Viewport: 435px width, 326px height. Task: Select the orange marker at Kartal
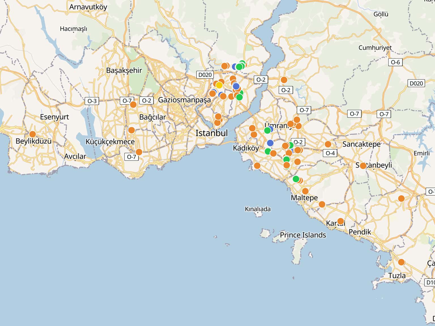point(340,221)
